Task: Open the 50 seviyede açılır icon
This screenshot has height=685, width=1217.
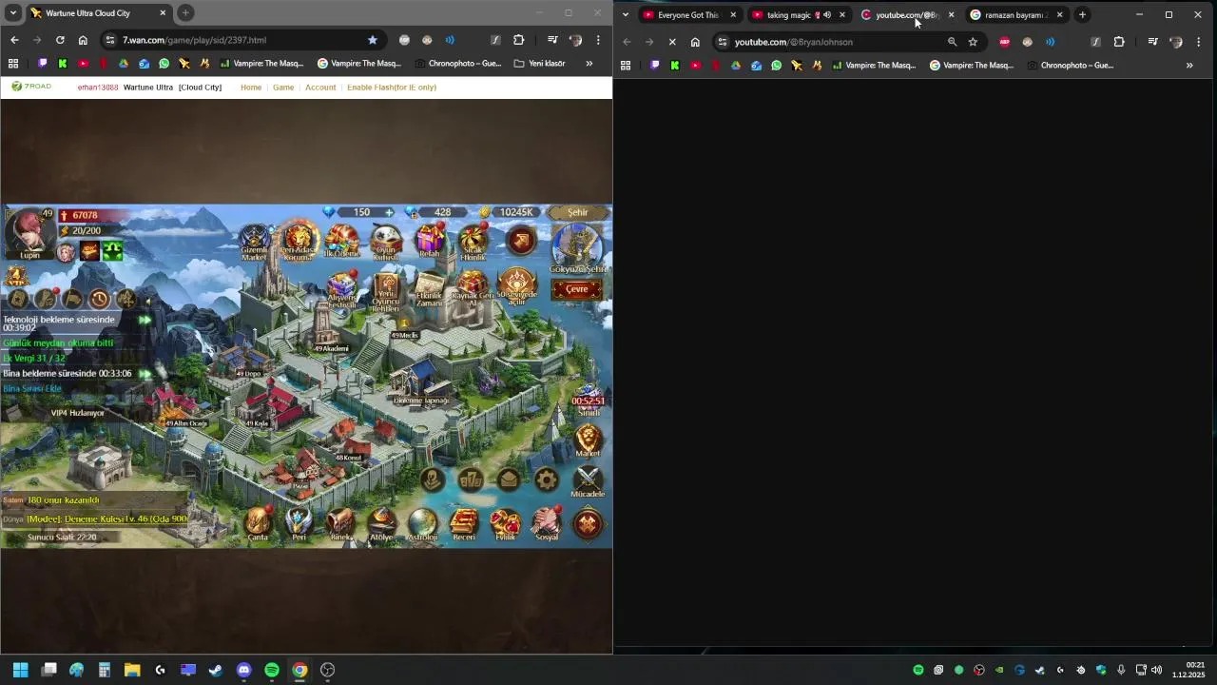Action: pos(517,286)
